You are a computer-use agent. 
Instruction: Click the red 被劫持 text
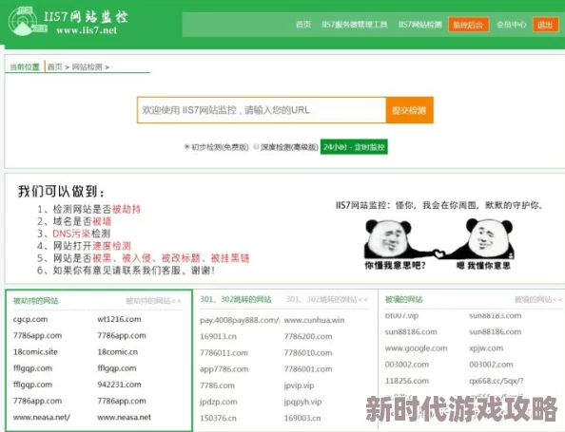[127, 209]
